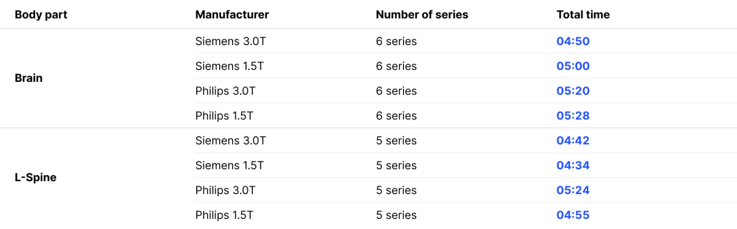This screenshot has height=229, width=737.
Task: Open the 04:50 total time link
Action: tap(573, 41)
